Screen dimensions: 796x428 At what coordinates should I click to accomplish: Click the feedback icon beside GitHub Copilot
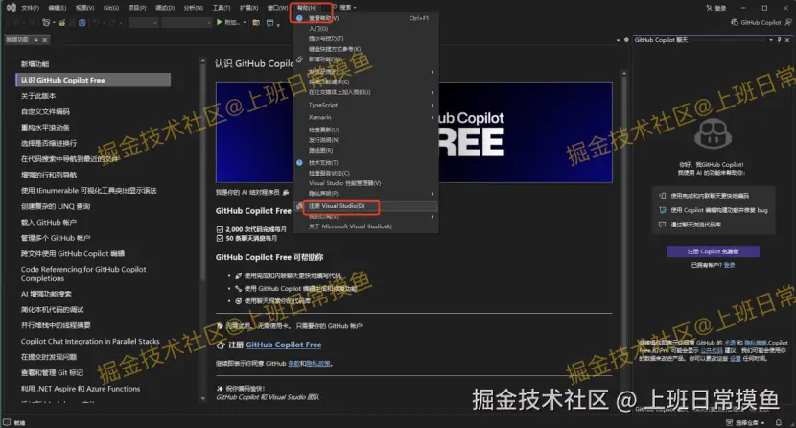point(788,22)
